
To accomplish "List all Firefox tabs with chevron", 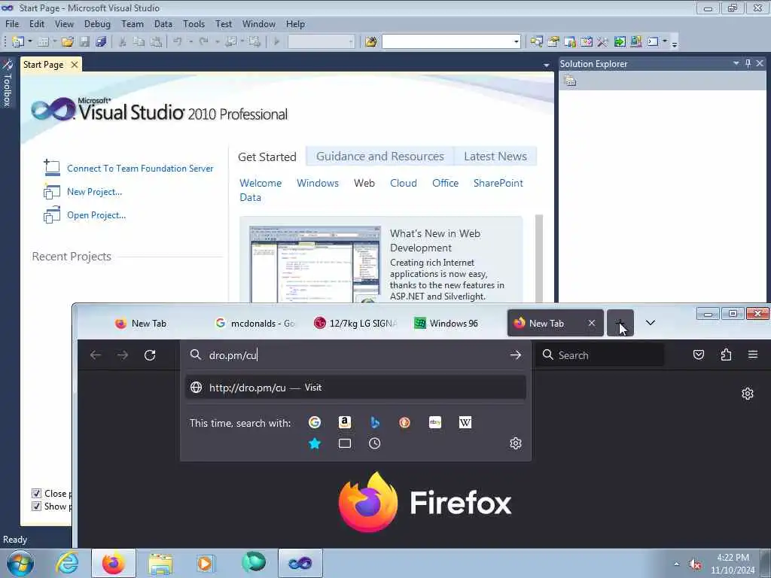I will 650,323.
